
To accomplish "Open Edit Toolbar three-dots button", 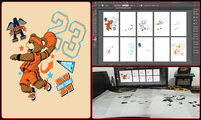I will (95, 48).
